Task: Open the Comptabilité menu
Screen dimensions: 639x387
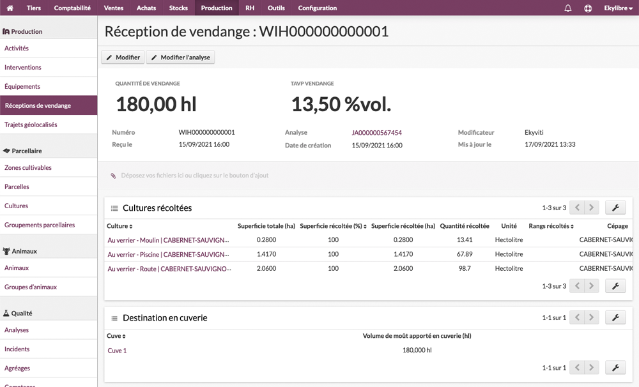Action: pyautogui.click(x=72, y=8)
